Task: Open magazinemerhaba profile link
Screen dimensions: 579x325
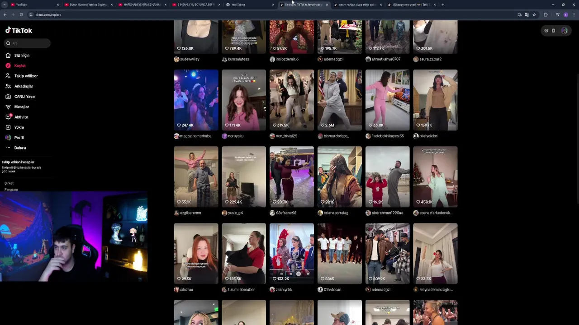Action: pyautogui.click(x=195, y=136)
